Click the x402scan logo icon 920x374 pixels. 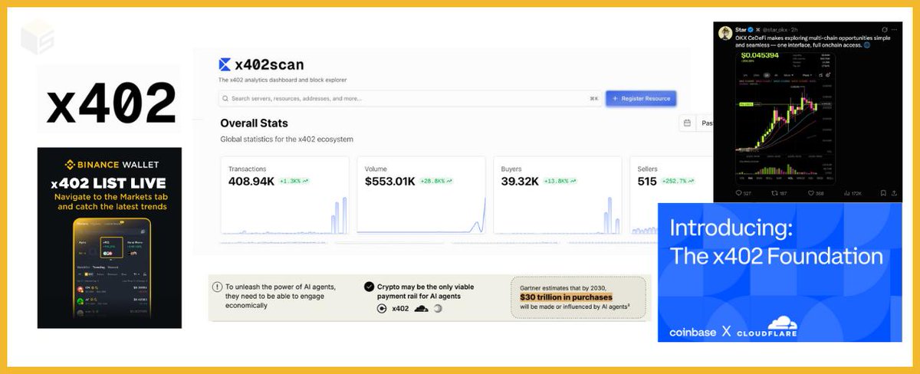225,65
